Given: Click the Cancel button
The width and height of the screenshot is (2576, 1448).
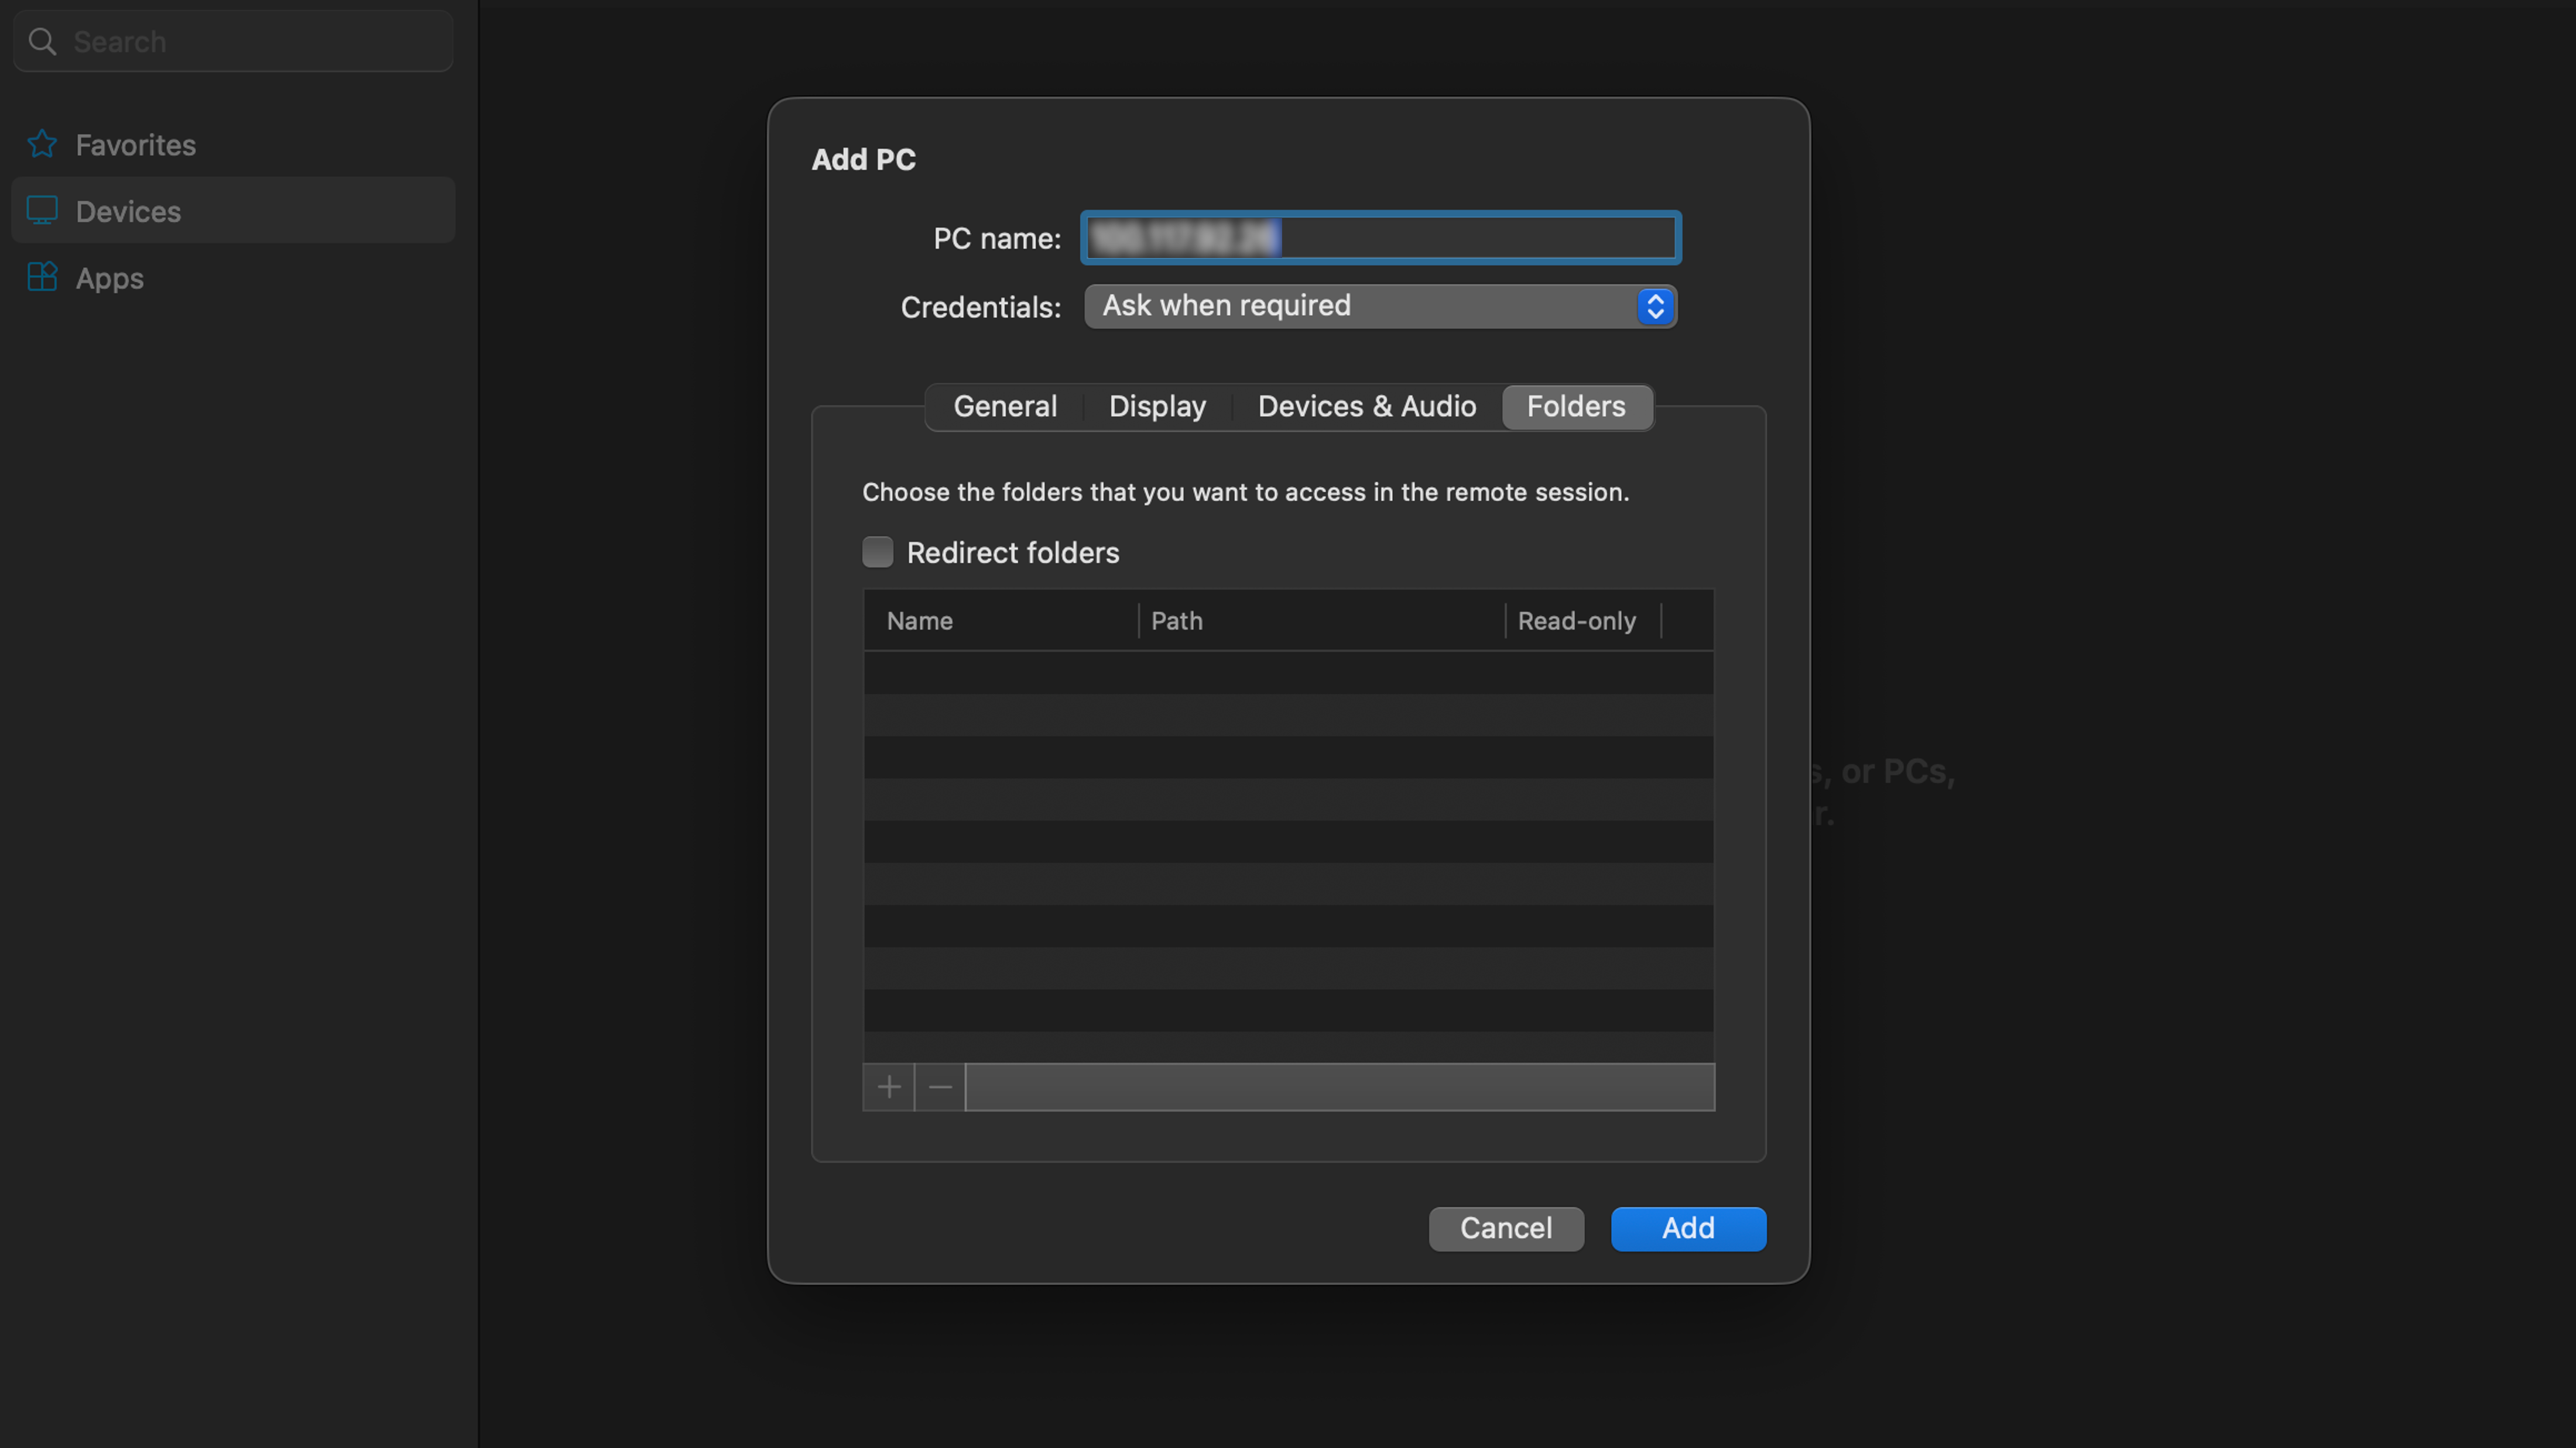Looking at the screenshot, I should (x=1506, y=1228).
